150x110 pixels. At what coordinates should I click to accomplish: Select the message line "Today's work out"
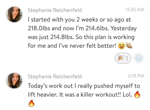84,86
